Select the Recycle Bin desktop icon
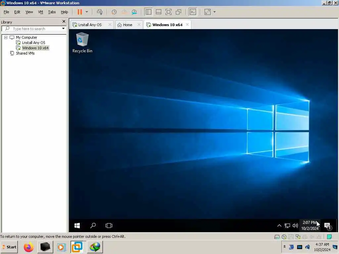339x254 pixels. 82,43
